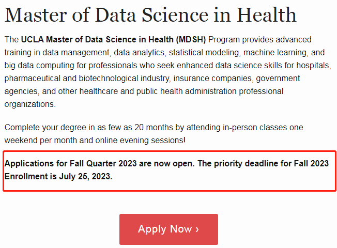
Task: Click the Master of Data Science in Health heading
Action: [150, 14]
